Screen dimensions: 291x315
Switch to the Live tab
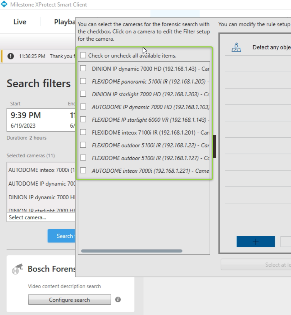(19, 22)
